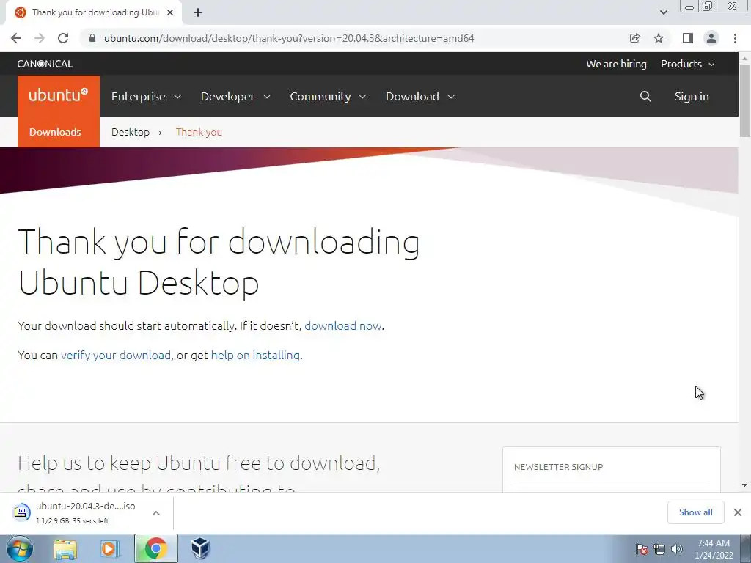
Task: Open the Windows Start button
Action: pyautogui.click(x=20, y=548)
